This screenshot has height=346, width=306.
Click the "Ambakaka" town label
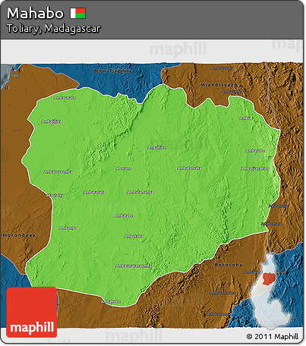134,237
